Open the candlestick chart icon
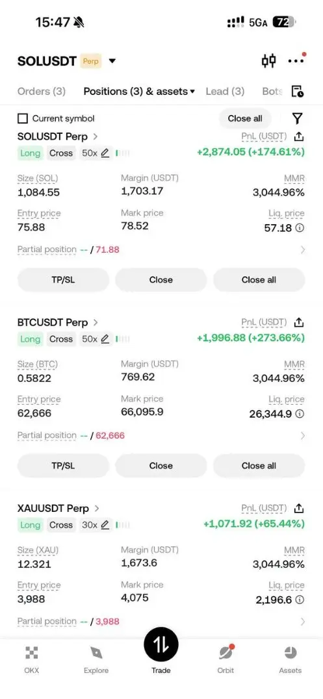The width and height of the screenshot is (323, 699). (268, 60)
